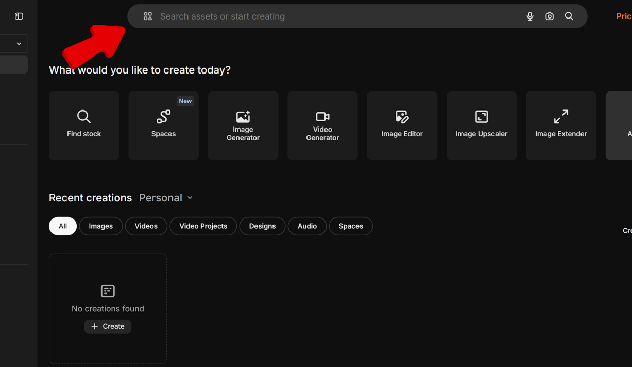Filter recent creations by Images
The image size is (632, 367).
click(101, 226)
